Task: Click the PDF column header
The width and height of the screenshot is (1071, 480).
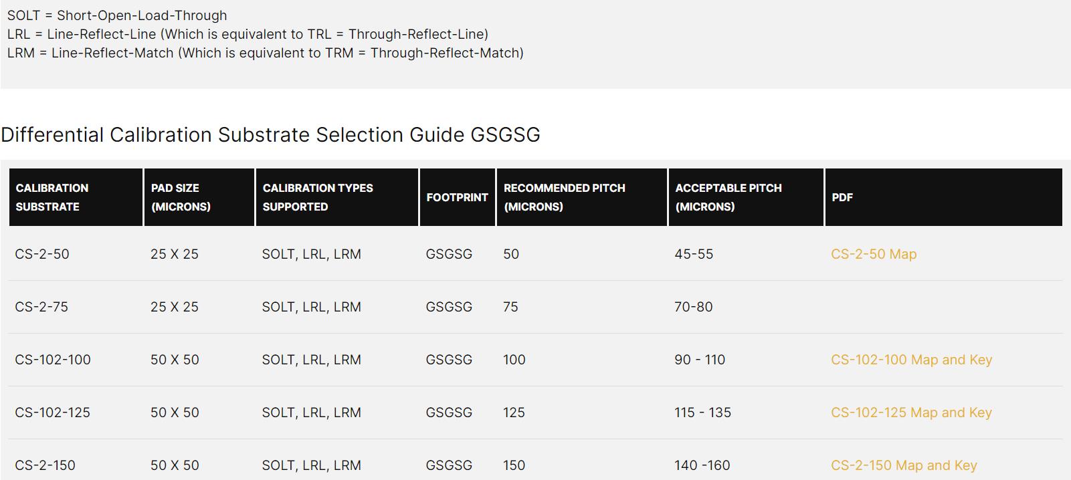Action: point(842,197)
